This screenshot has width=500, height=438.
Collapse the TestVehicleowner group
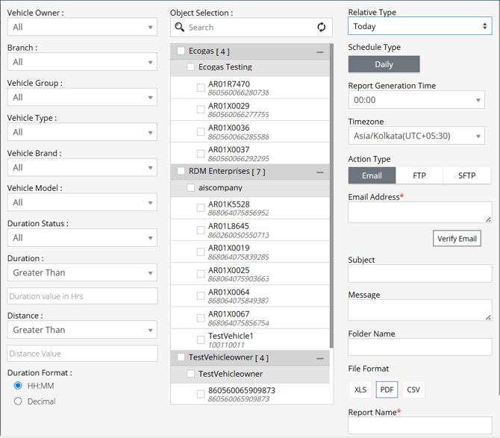pos(320,358)
